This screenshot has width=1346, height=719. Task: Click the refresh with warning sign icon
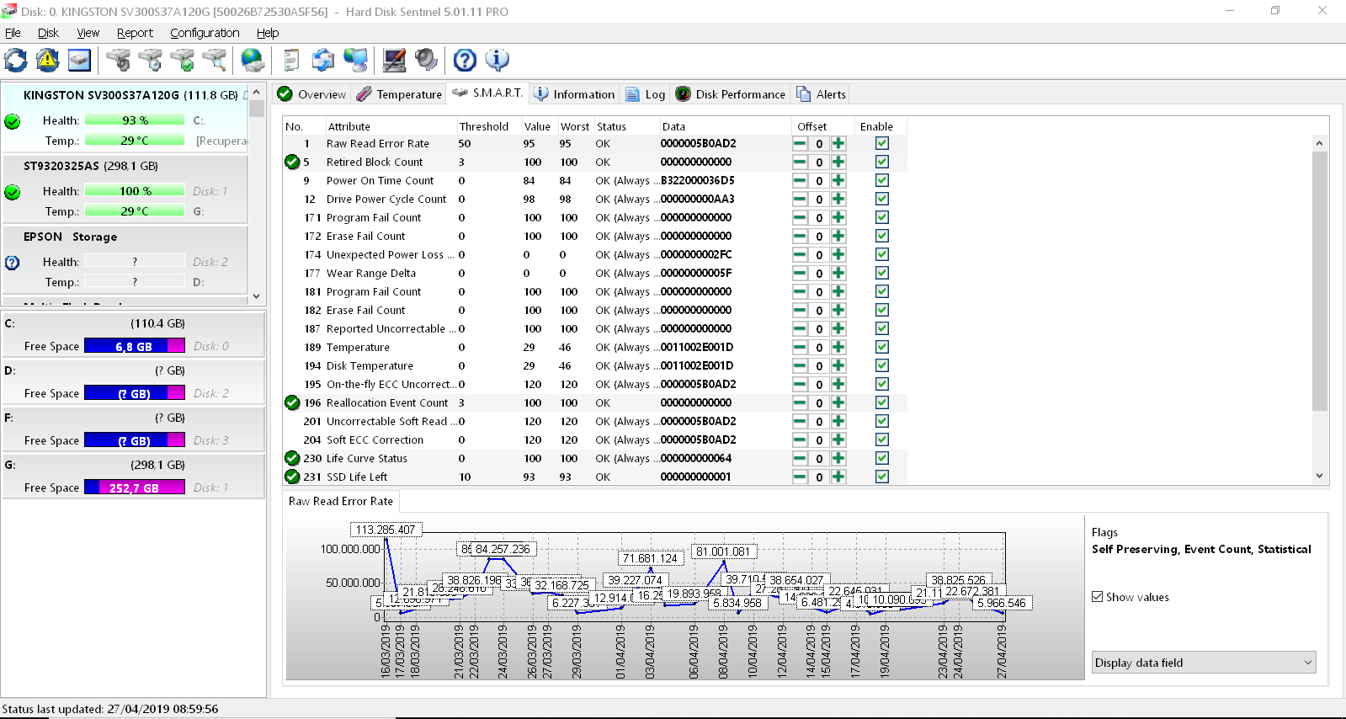tap(48, 60)
